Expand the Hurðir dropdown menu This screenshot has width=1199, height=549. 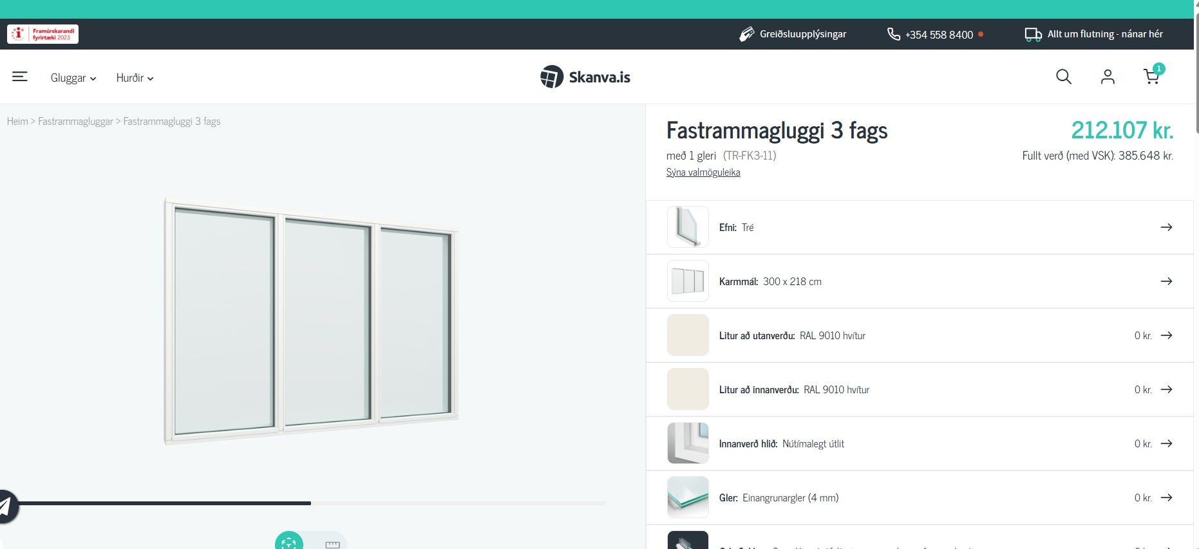point(135,78)
